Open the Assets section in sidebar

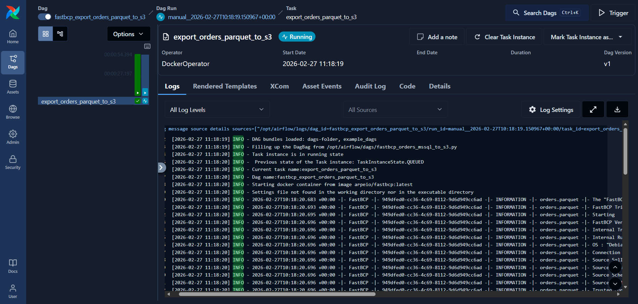pos(13,87)
